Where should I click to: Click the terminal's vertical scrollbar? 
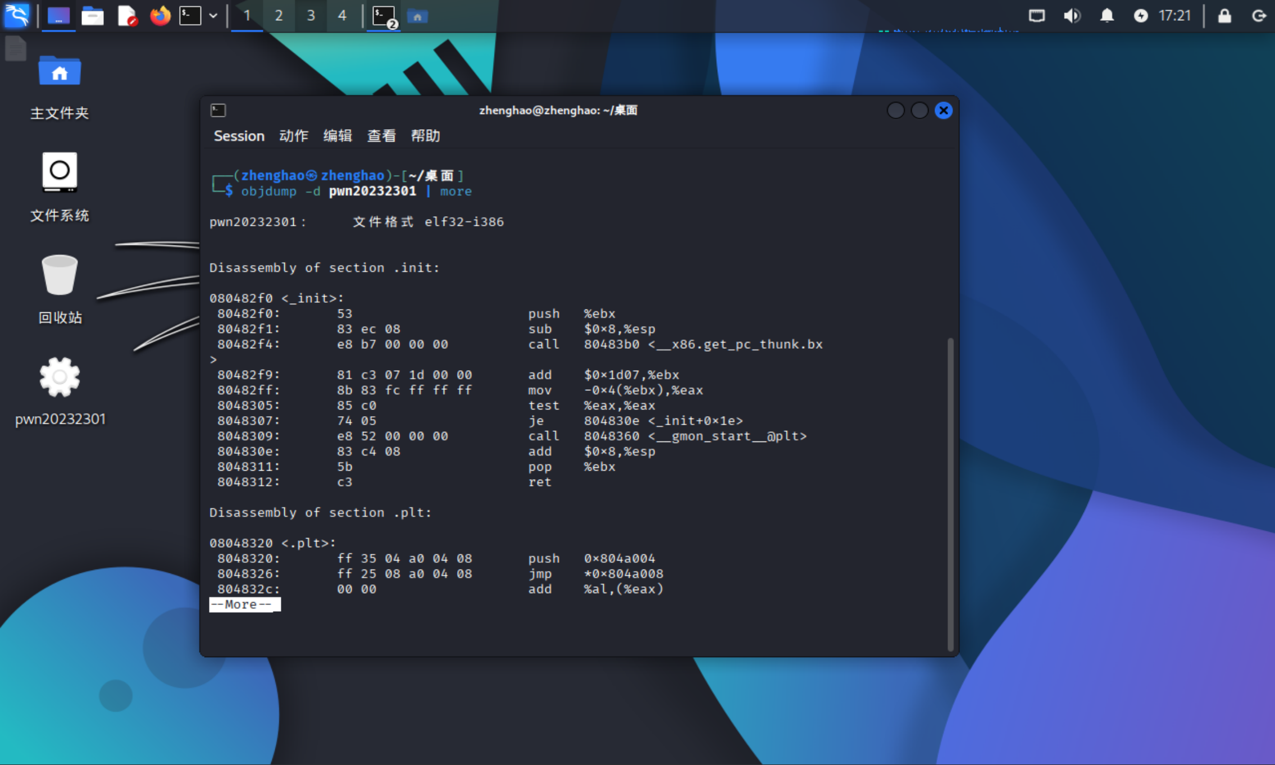pos(950,493)
